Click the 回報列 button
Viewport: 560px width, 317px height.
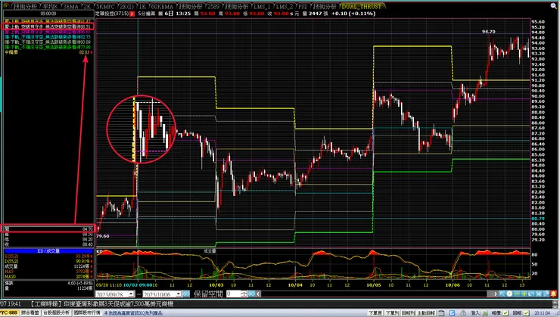(408, 313)
